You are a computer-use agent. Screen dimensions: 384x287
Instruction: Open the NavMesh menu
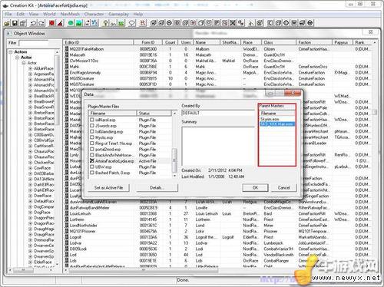pyautogui.click(x=70, y=14)
